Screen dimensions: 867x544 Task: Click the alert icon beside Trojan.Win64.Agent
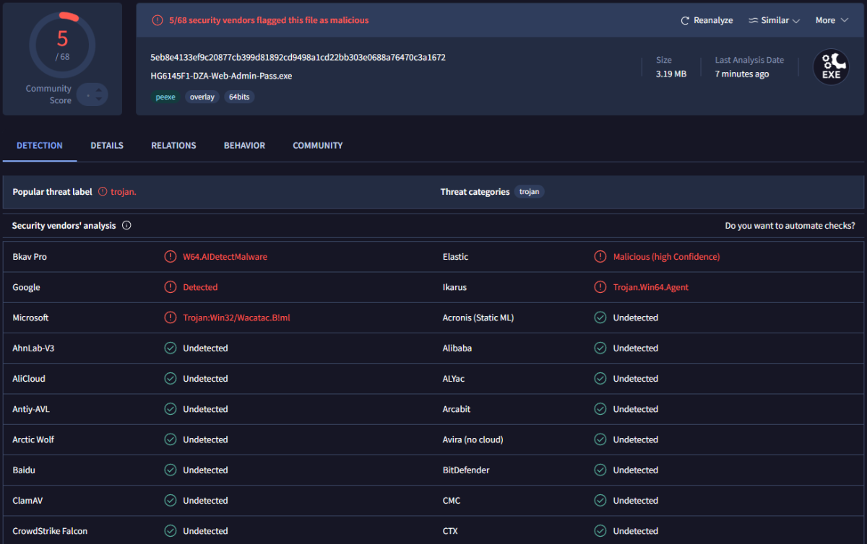coord(600,287)
